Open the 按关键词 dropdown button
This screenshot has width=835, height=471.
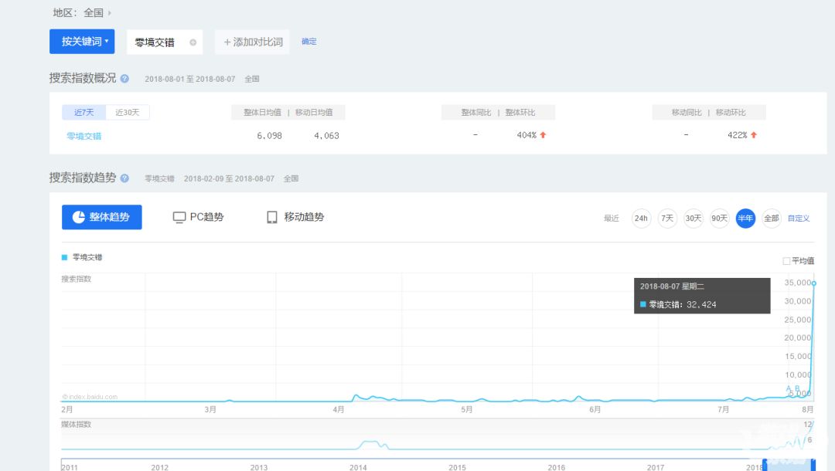click(x=82, y=42)
